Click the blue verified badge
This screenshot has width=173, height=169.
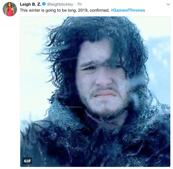pos(44,4)
